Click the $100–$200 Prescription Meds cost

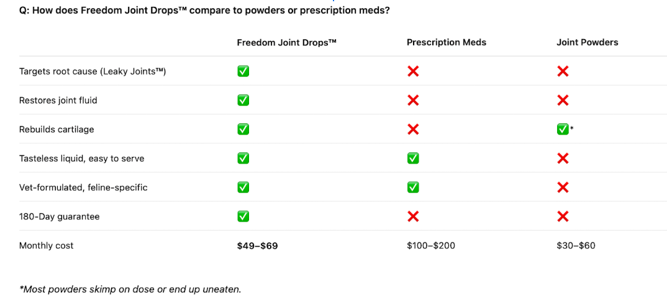(431, 246)
